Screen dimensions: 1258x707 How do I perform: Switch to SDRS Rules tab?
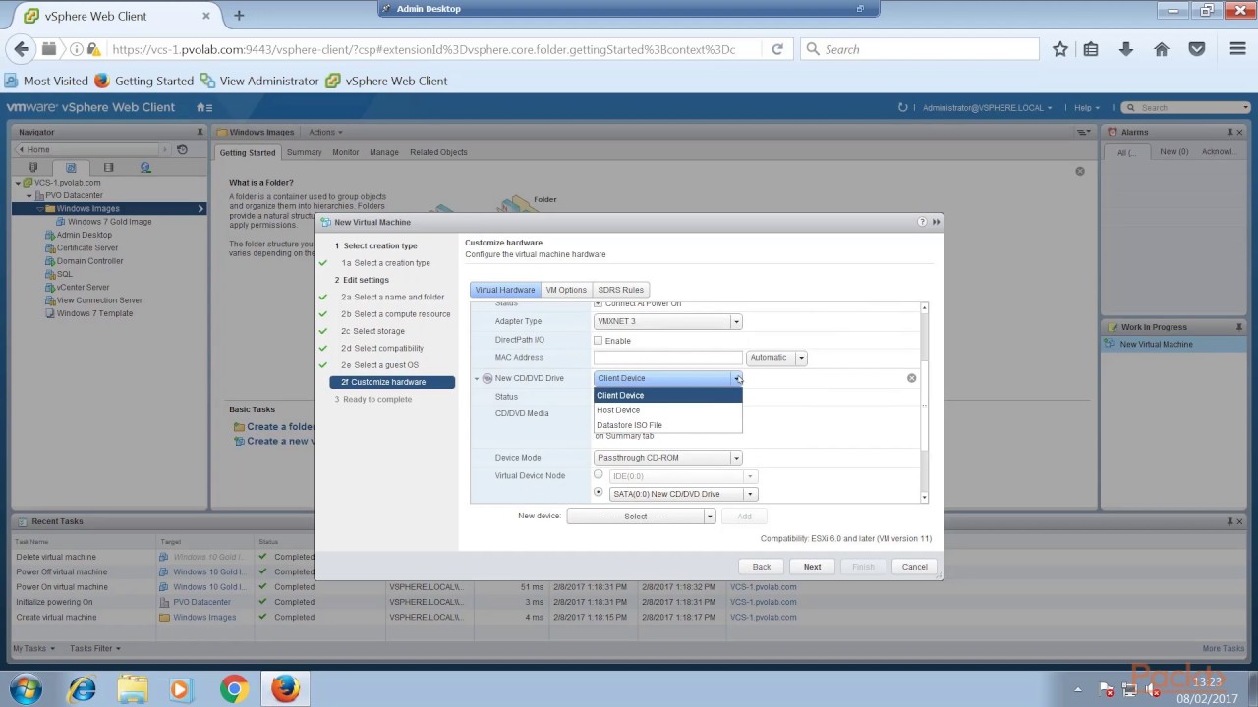620,290
